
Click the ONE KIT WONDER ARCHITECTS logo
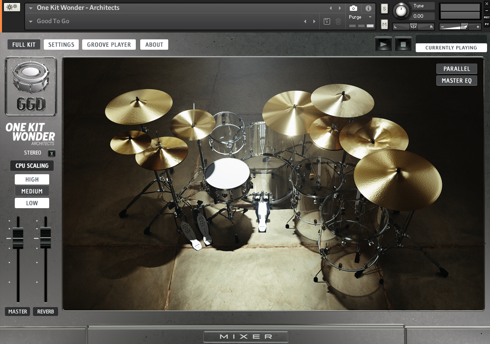click(x=31, y=134)
